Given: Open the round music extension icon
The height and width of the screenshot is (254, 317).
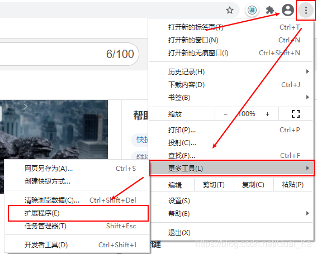Looking at the screenshot, I should [x=252, y=10].
